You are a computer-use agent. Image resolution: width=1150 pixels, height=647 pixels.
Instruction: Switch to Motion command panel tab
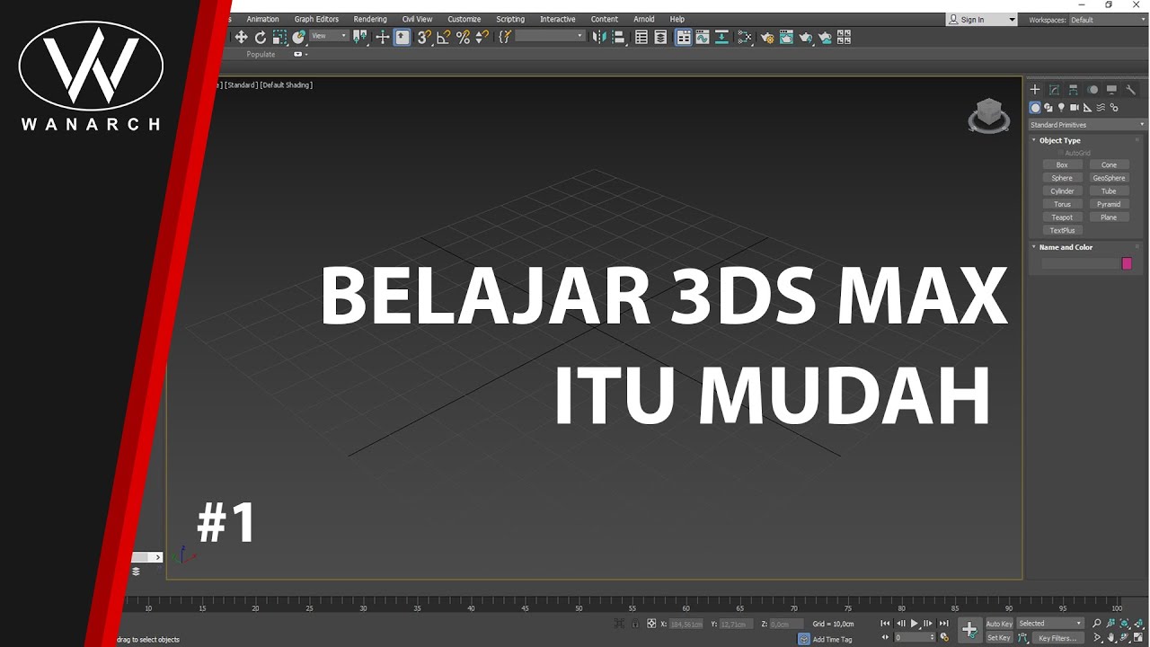(1092, 90)
